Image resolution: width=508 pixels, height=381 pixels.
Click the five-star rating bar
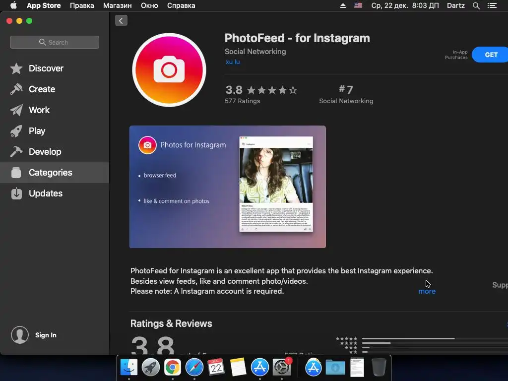[435, 338]
